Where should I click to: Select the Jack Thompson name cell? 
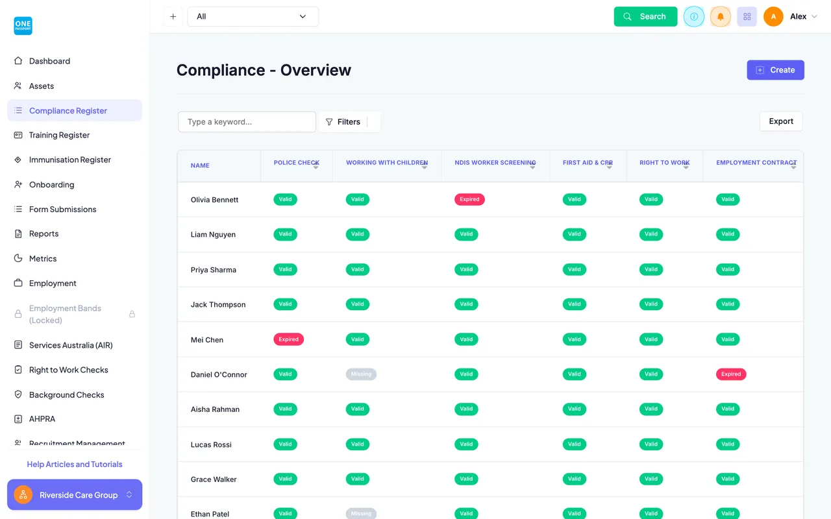(219, 305)
